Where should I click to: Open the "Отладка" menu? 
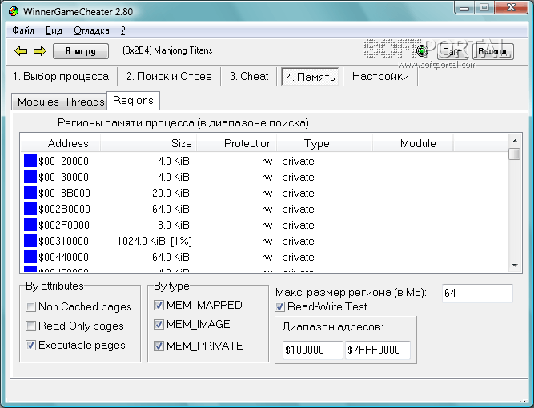coord(91,30)
